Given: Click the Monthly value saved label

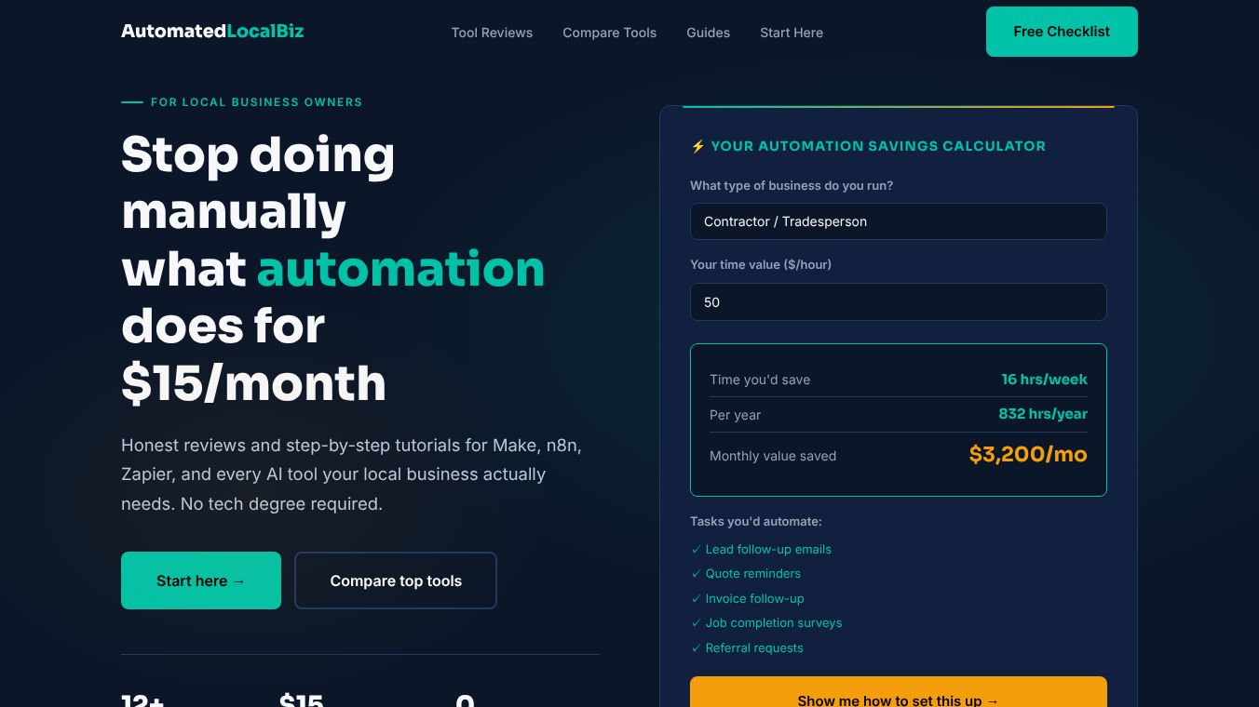Looking at the screenshot, I should (x=773, y=456).
